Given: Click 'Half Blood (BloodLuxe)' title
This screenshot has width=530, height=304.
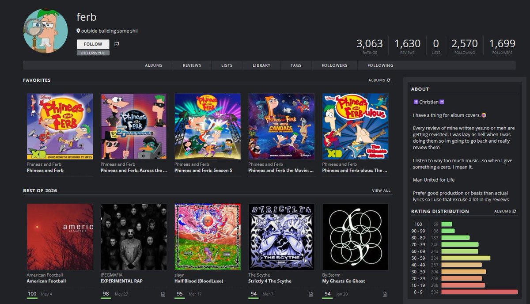Looking at the screenshot, I should pos(199,281).
